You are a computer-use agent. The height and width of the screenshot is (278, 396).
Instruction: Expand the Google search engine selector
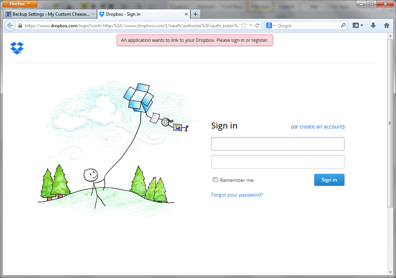271,25
